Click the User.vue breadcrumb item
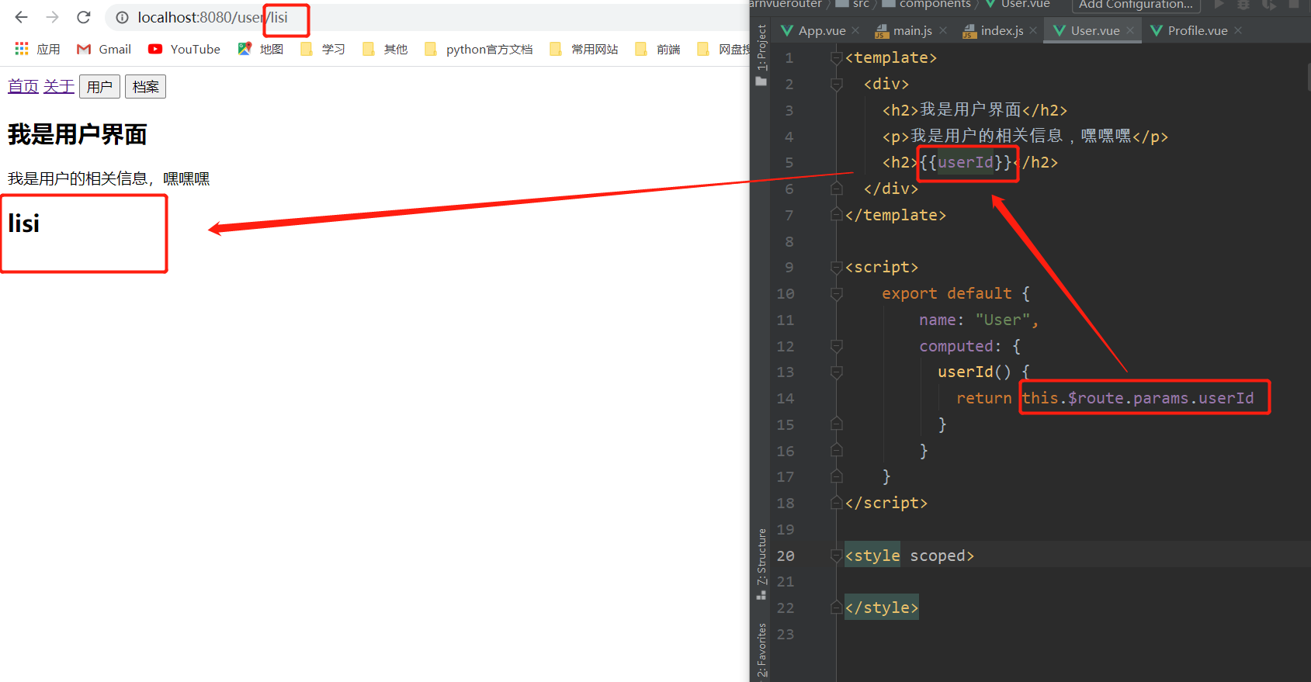 (1018, 4)
